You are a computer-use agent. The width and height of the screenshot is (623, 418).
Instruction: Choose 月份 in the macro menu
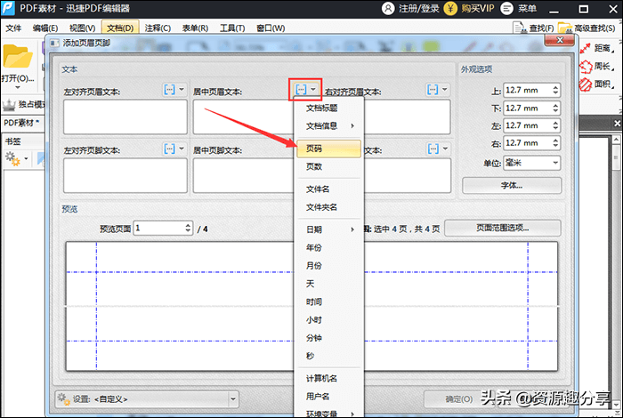click(328, 266)
